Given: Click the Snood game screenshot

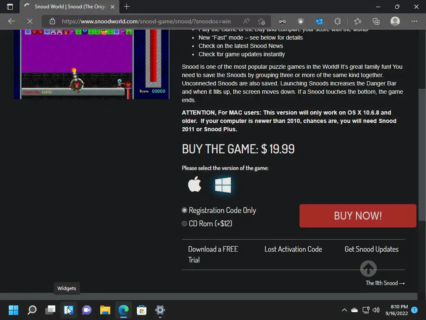Looking at the screenshot, I should [x=92, y=64].
